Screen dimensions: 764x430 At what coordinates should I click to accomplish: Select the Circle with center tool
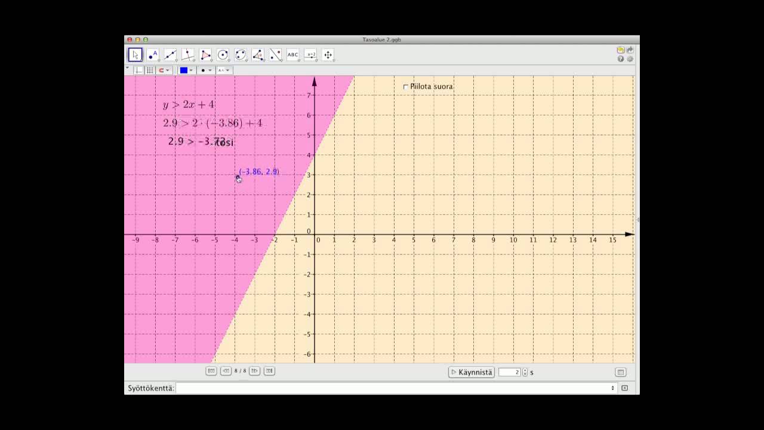(223, 55)
